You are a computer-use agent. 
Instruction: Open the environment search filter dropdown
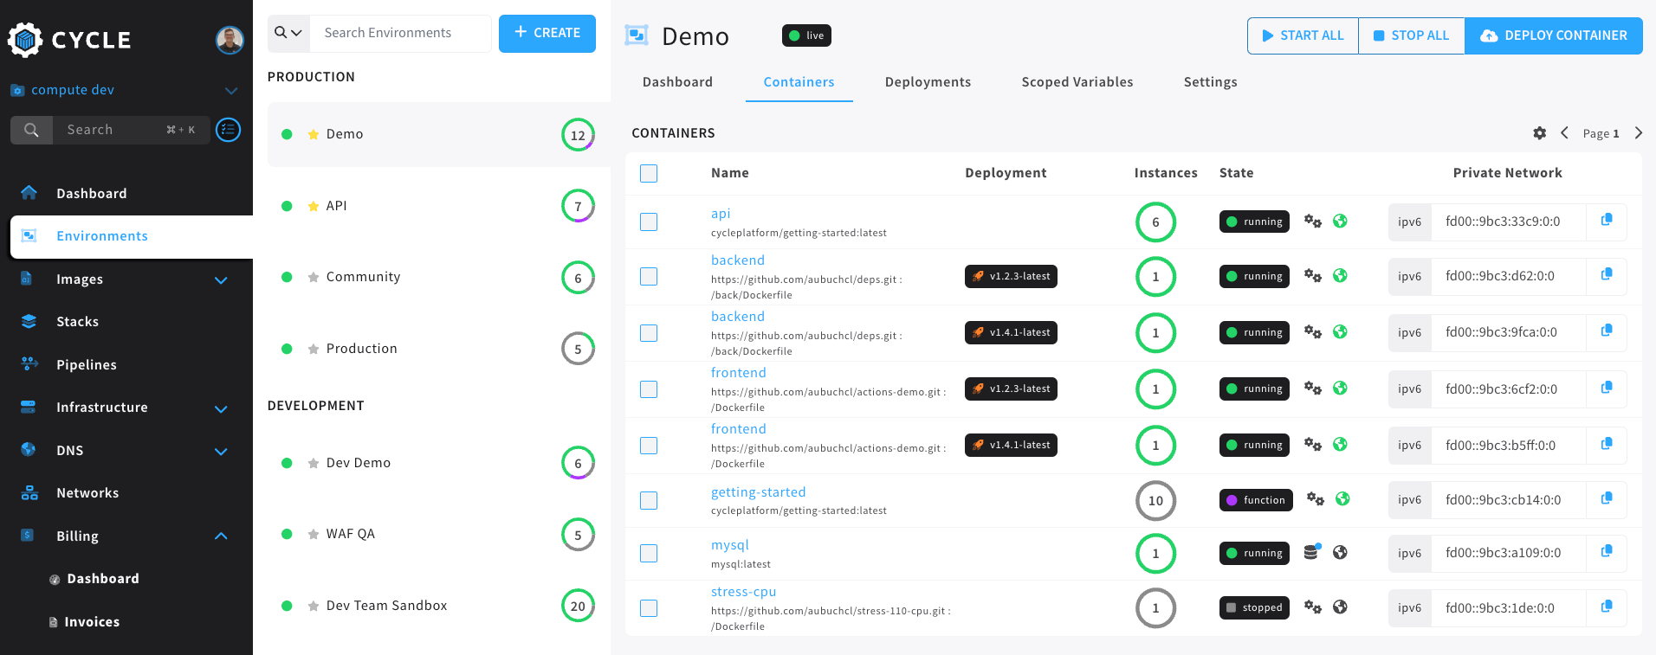[288, 33]
